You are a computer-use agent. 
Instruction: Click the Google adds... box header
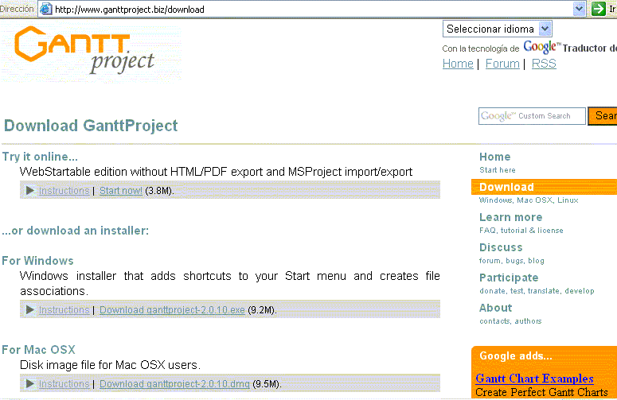516,356
